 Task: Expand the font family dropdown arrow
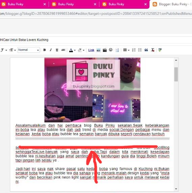(x=6, y=50)
